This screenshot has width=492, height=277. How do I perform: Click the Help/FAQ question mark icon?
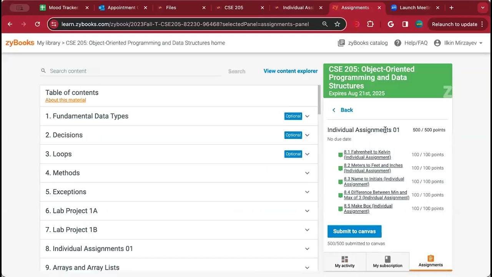click(x=398, y=43)
